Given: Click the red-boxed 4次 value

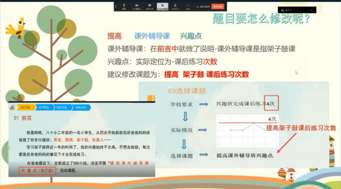Looking at the screenshot, I should [271, 103].
